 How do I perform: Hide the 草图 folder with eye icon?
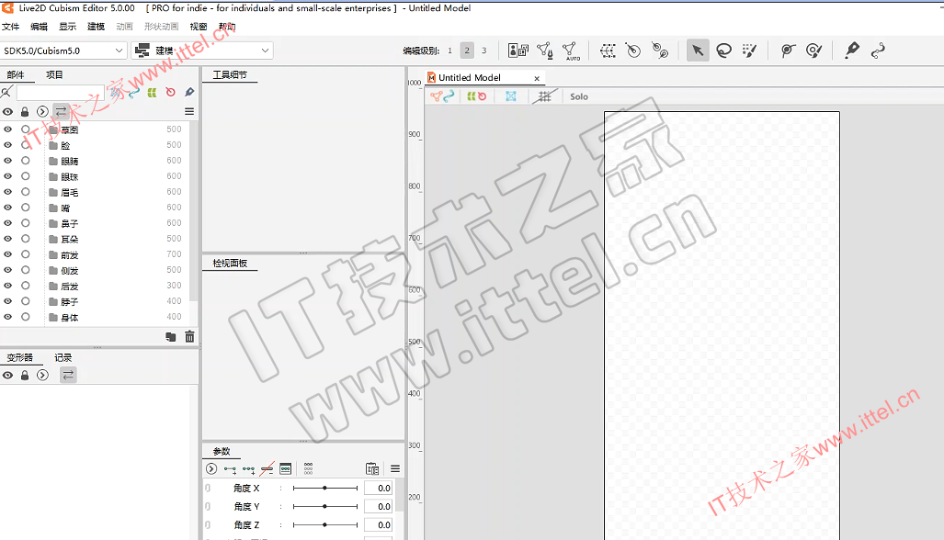tap(8, 129)
